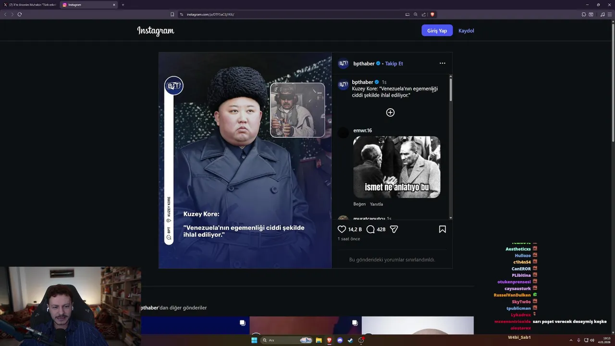615x346 pixels.
Task: Click bpthaber avatar in post header
Action: coord(343,63)
